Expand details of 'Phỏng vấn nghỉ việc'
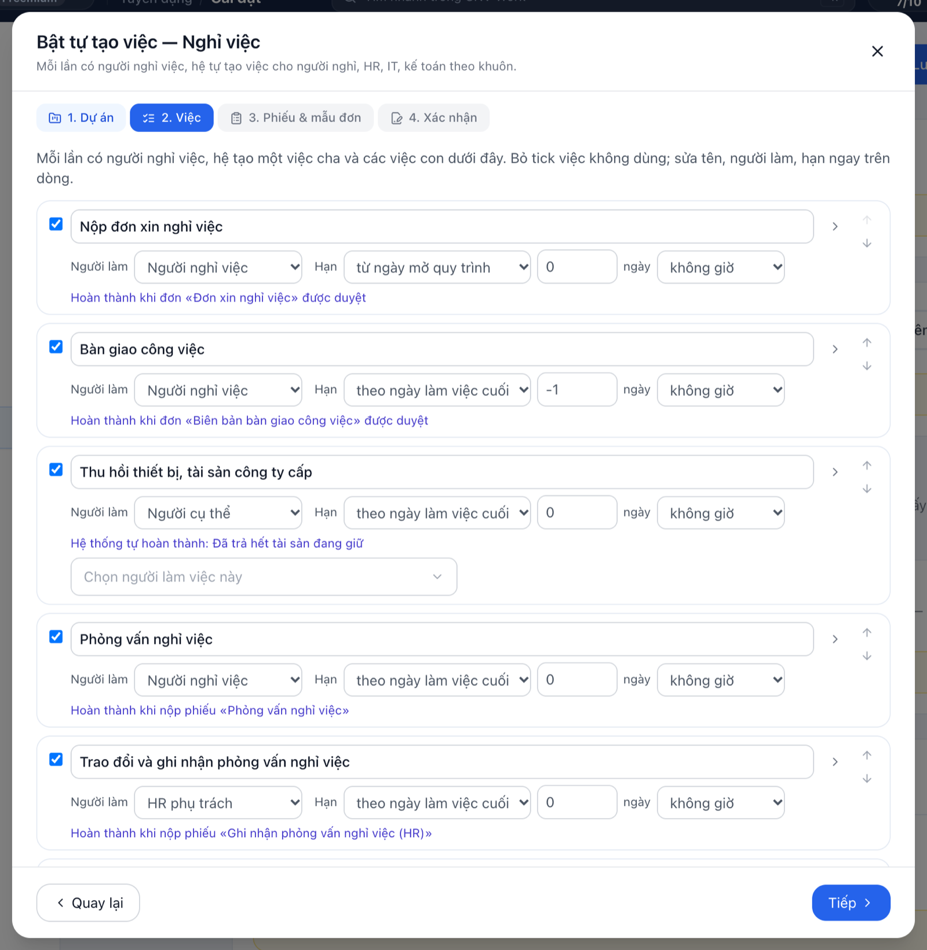The image size is (927, 950). coord(835,639)
